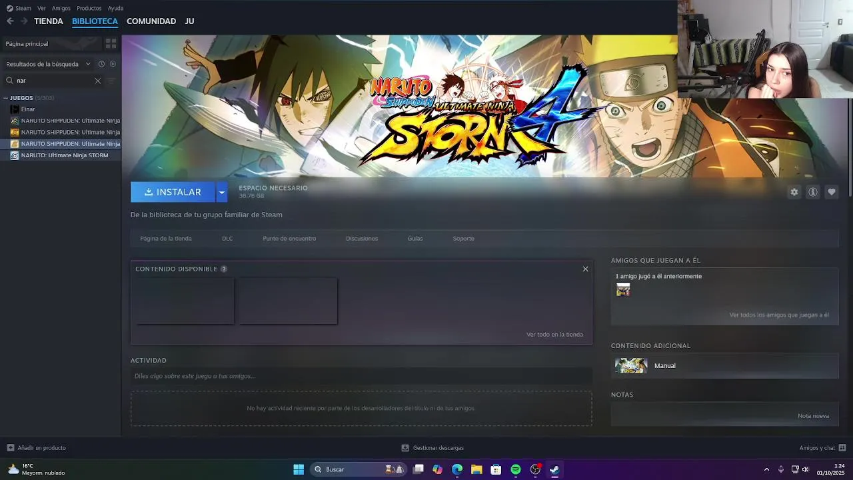Click the Windows taskbar Buscar box
The image size is (853, 480).
[359, 469]
